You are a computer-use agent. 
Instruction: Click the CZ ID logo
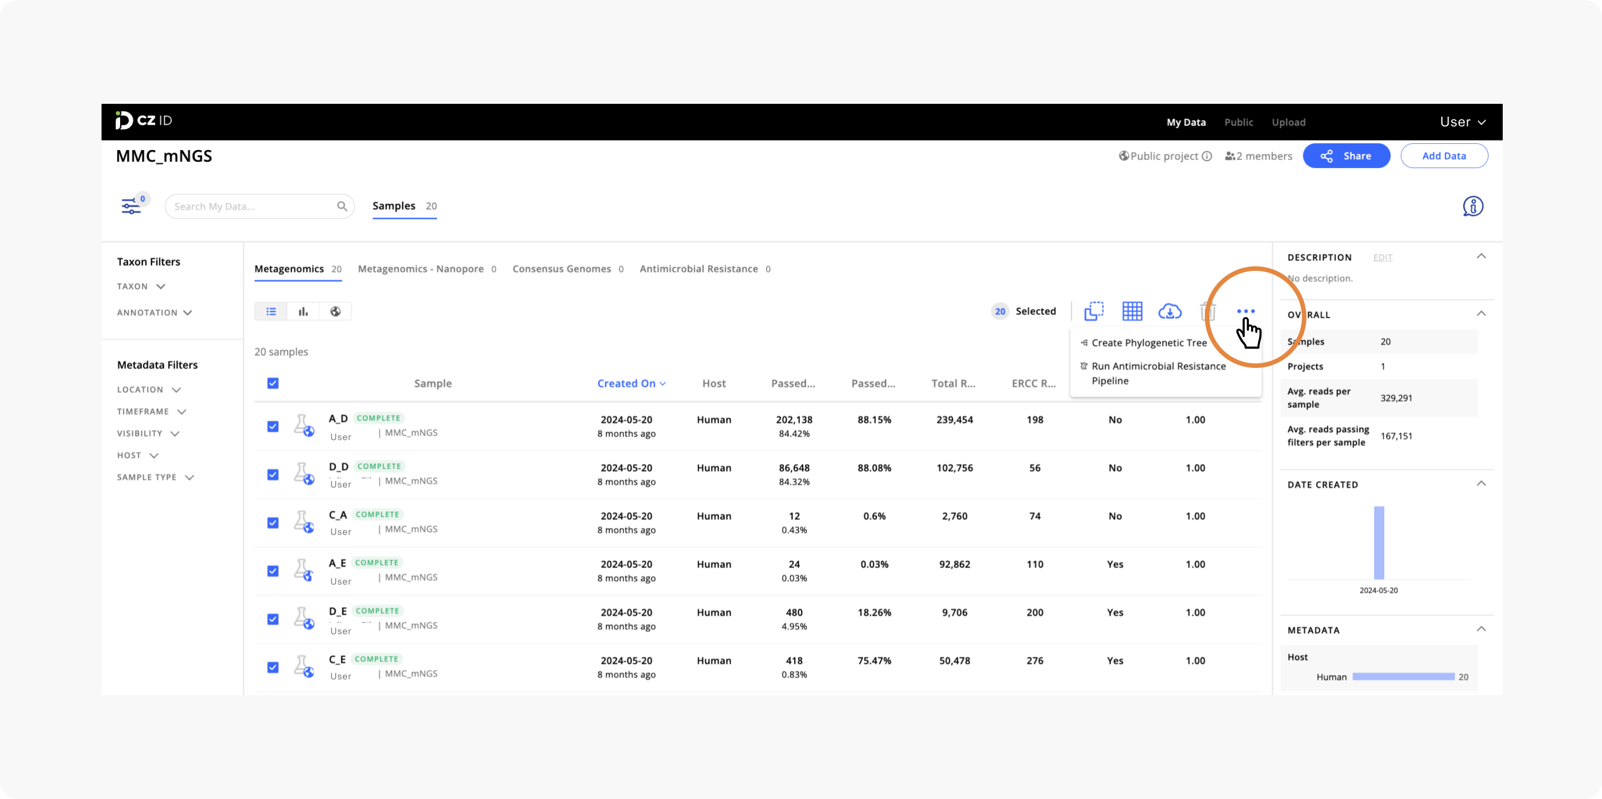click(x=144, y=121)
